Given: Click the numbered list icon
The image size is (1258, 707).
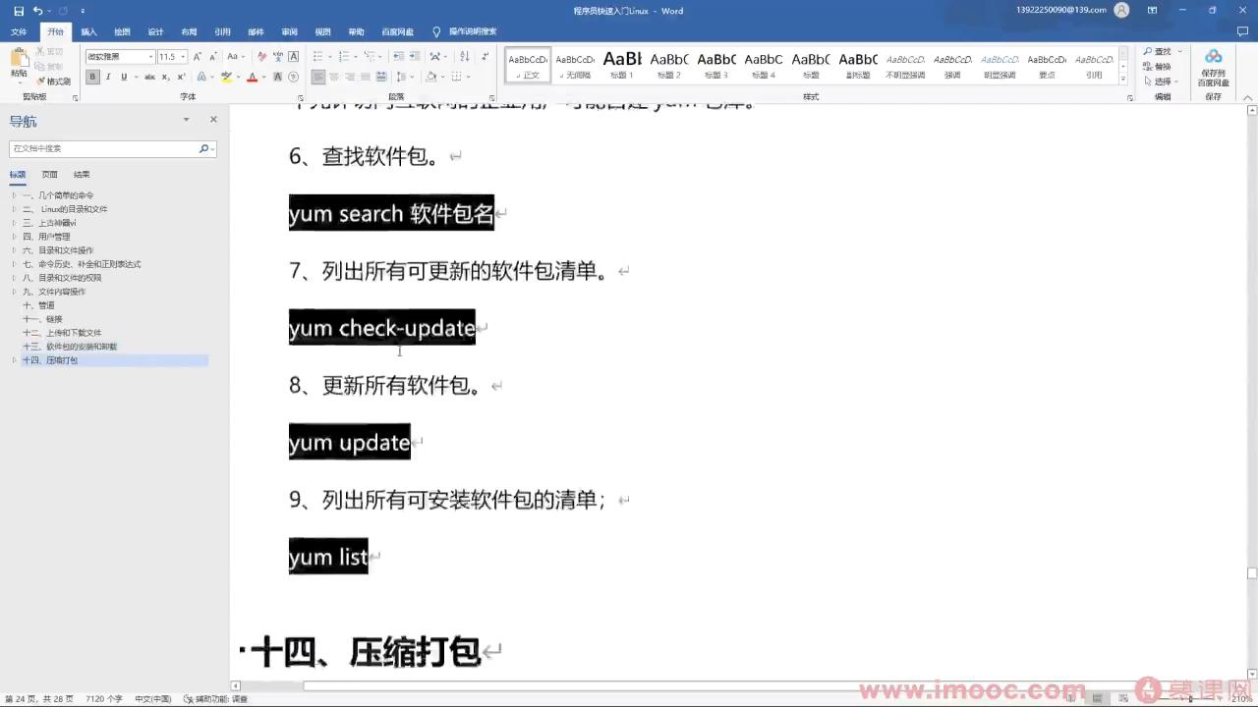Looking at the screenshot, I should point(345,57).
